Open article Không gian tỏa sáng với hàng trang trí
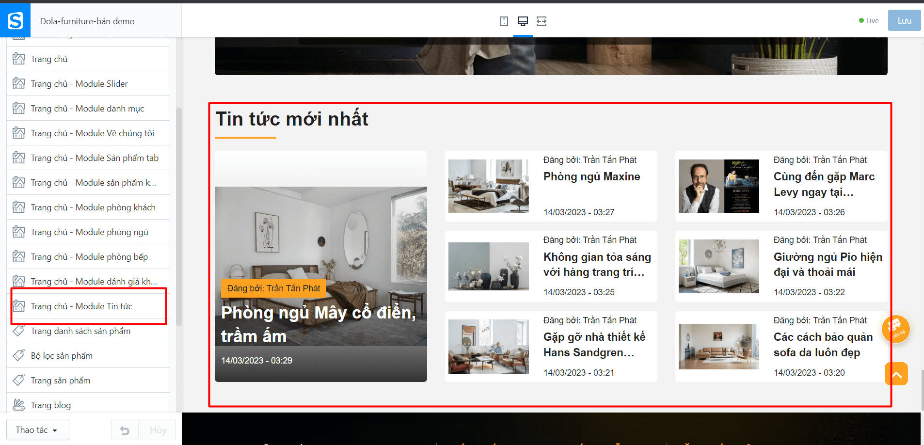 tap(597, 264)
